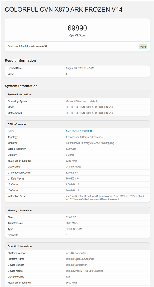This screenshot has width=154, height=287.
Task: Click the Result Information heading
Action: click(20, 61)
